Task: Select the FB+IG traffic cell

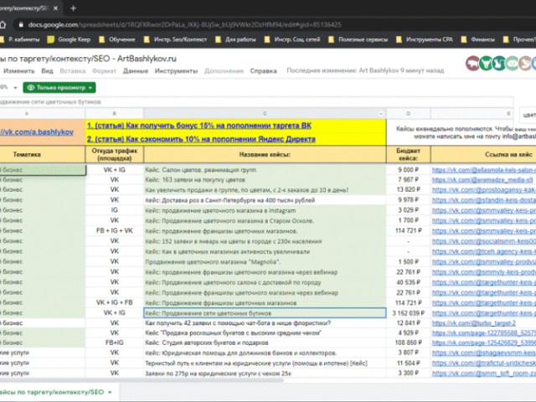Action: pos(115,343)
